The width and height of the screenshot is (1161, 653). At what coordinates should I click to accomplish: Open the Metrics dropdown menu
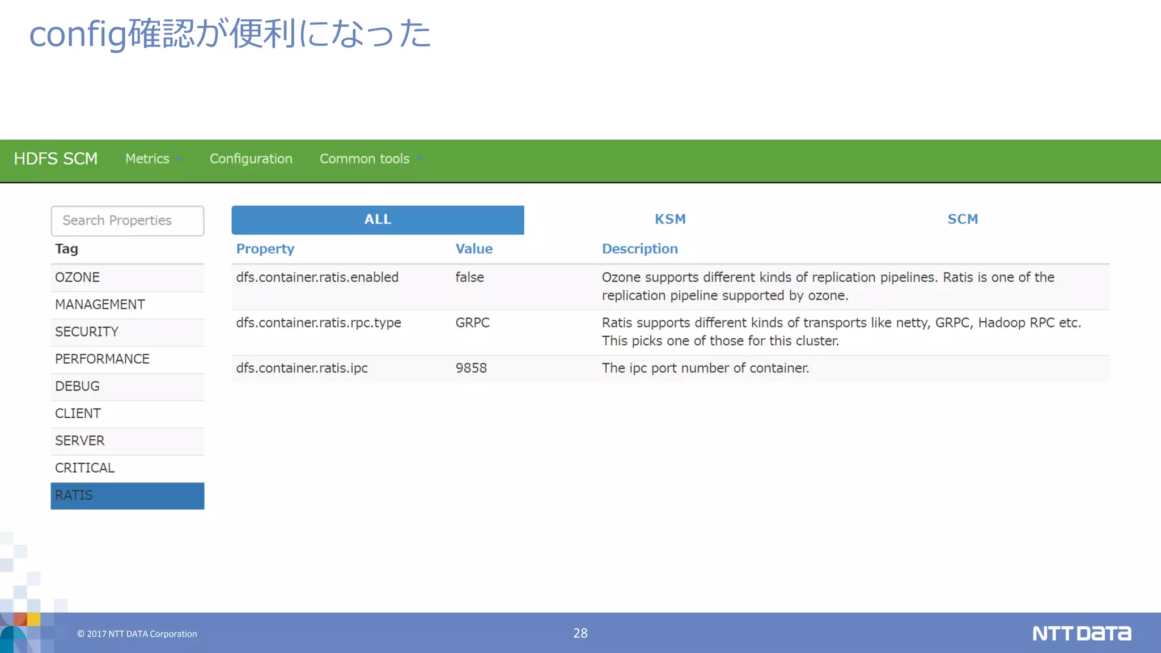(152, 159)
